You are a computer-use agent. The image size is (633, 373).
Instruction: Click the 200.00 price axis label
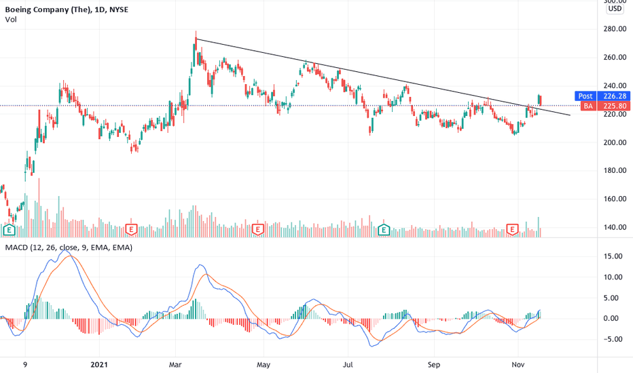click(615, 142)
